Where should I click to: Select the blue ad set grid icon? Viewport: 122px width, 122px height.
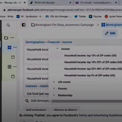point(9,47)
